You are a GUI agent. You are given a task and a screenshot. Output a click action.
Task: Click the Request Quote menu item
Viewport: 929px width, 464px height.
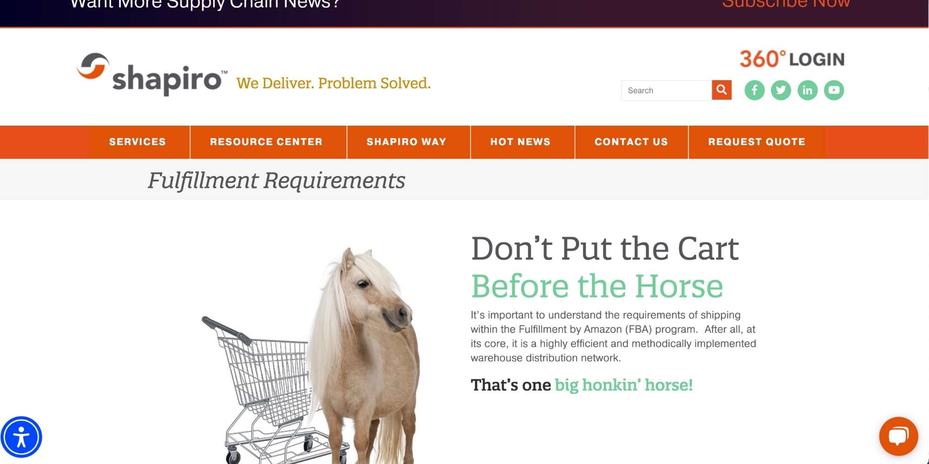pyautogui.click(x=757, y=142)
